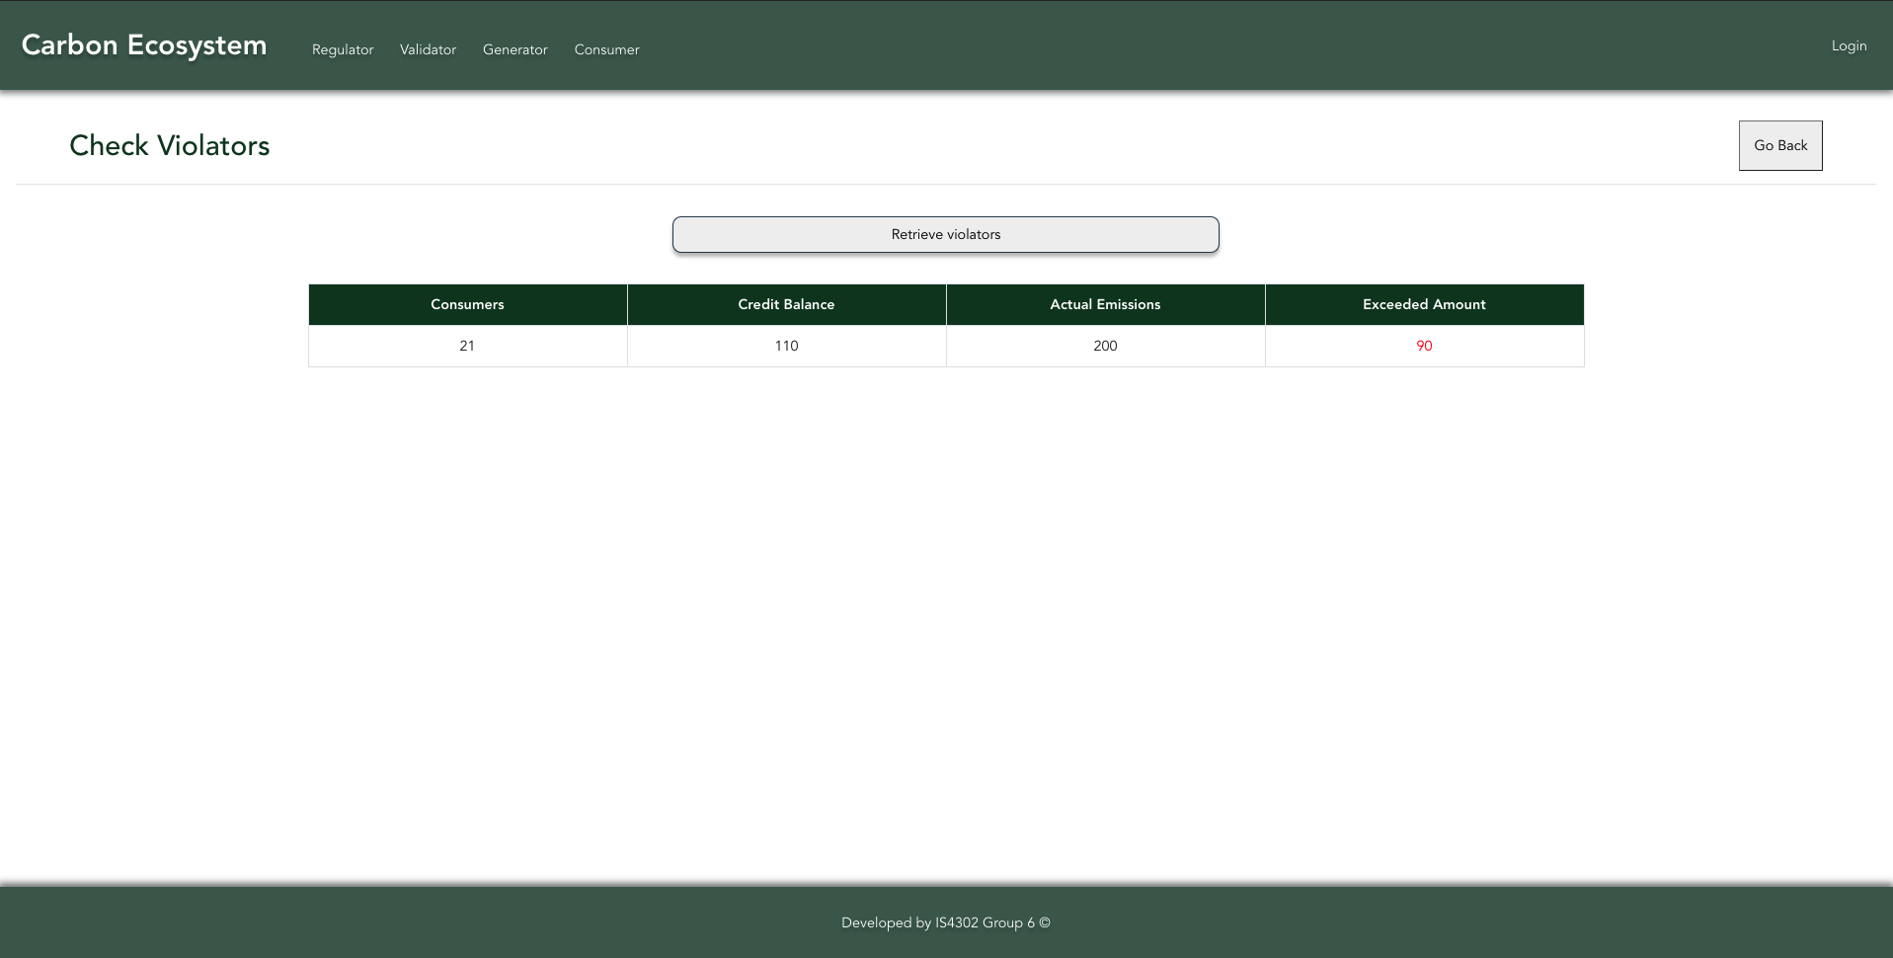This screenshot has height=958, width=1893.
Task: Open the Validator nav link
Action: click(x=428, y=49)
